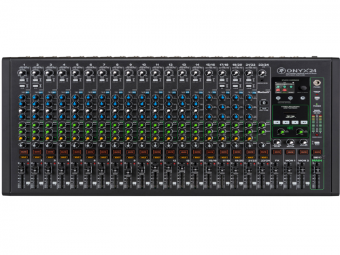Screen dimensions: 340x255
Task: Mute stereo channel 15/16
Action: pyautogui.click(x=210, y=152)
